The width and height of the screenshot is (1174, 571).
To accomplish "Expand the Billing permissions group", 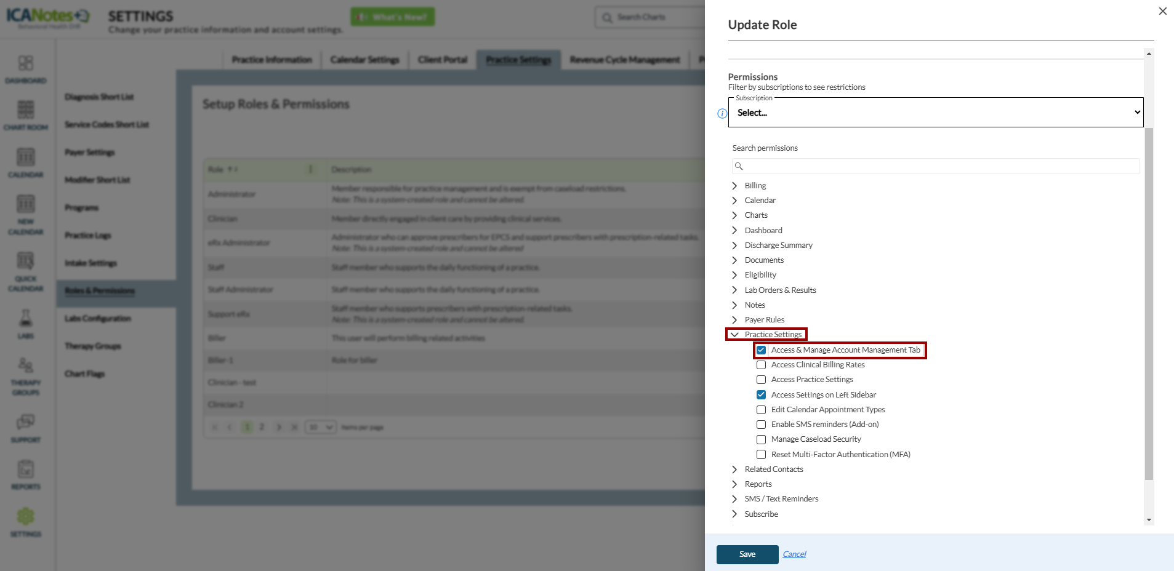I will [x=734, y=186].
